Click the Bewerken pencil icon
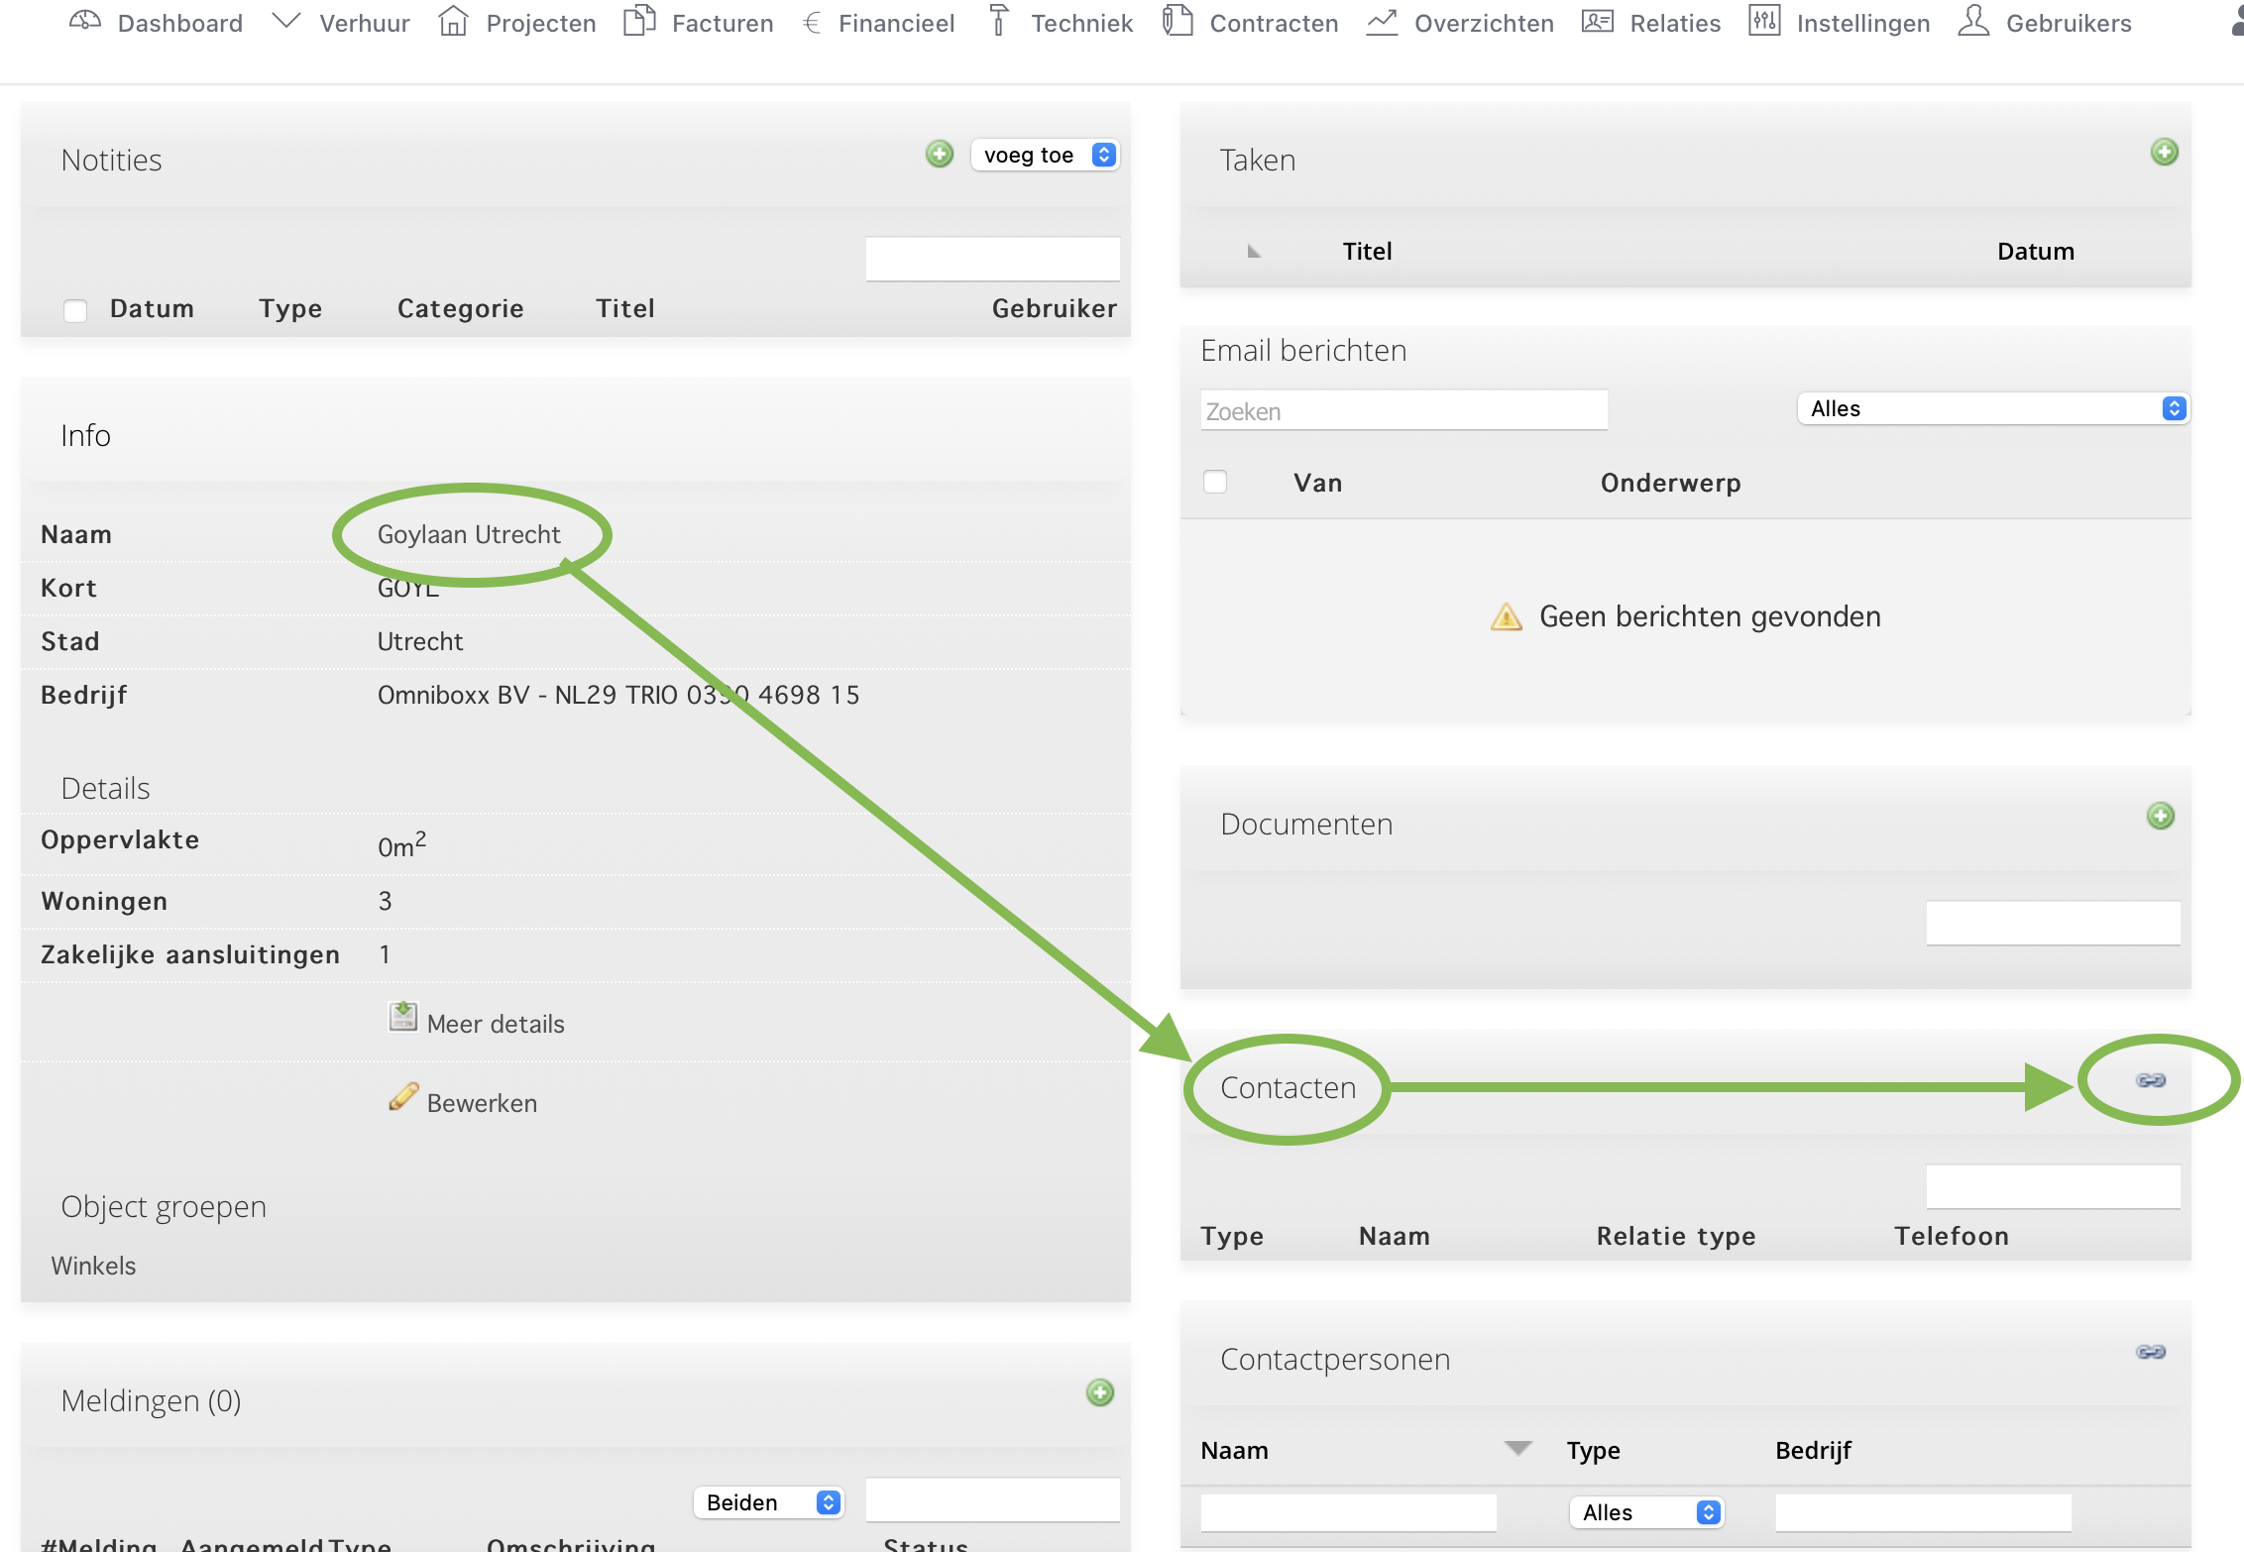2244x1552 pixels. tap(403, 1097)
